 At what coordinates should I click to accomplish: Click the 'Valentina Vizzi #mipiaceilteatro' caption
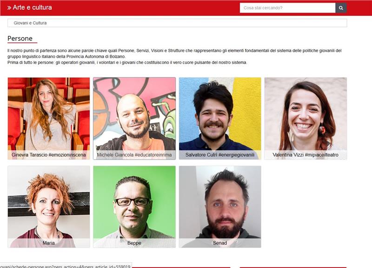pos(306,155)
